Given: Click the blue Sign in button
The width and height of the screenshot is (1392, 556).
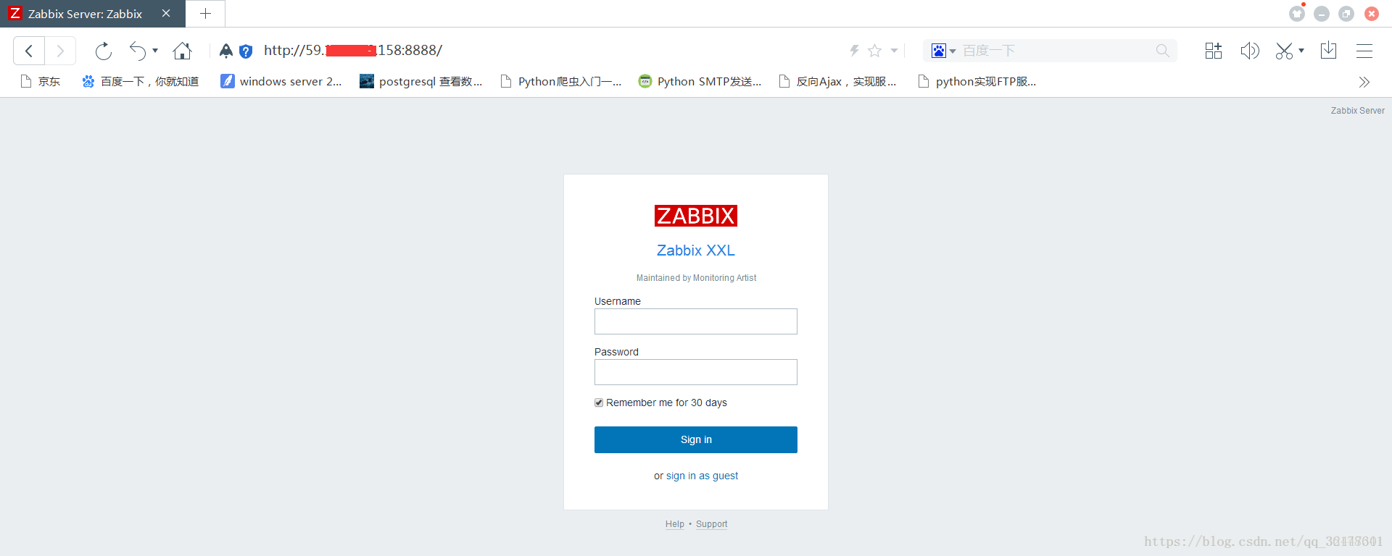Looking at the screenshot, I should tap(696, 439).
